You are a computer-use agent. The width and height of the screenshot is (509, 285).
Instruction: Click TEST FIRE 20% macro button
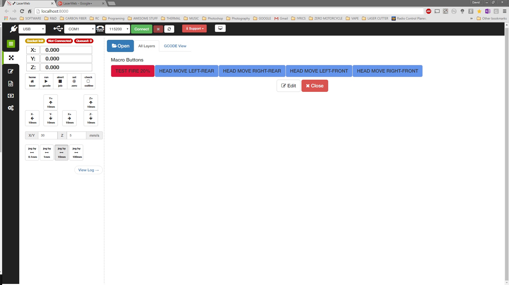click(133, 71)
